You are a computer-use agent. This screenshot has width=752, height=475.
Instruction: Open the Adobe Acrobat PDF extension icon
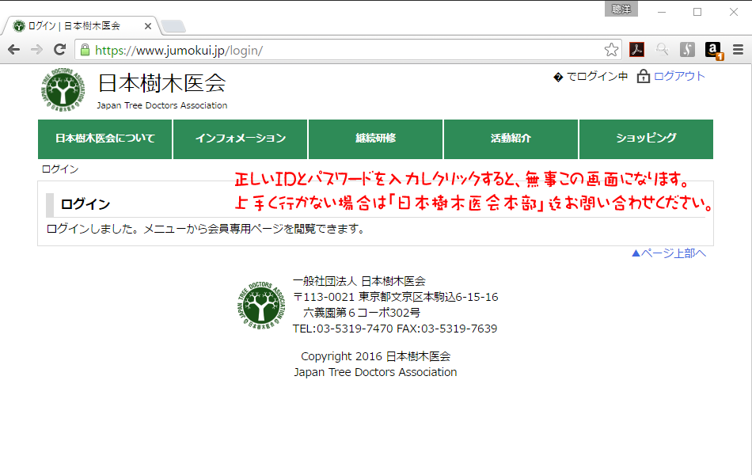636,49
